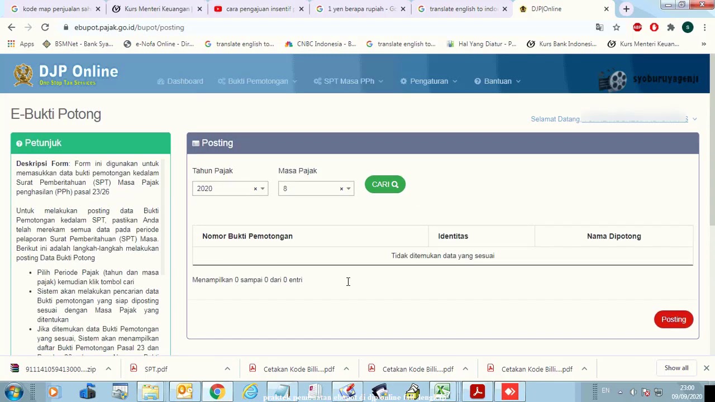Expand the Masa Pajak dropdown
Image resolution: width=715 pixels, height=402 pixels.
(x=349, y=189)
